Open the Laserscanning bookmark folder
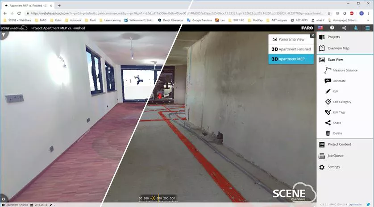The width and height of the screenshot is (374, 207). (110, 20)
